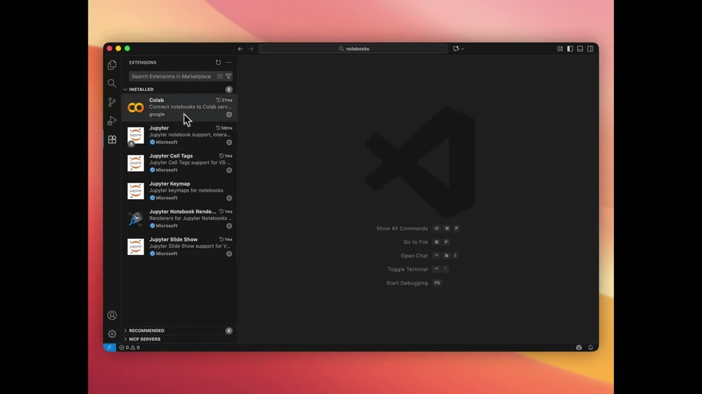Open the Accounts menu icon

click(x=112, y=315)
